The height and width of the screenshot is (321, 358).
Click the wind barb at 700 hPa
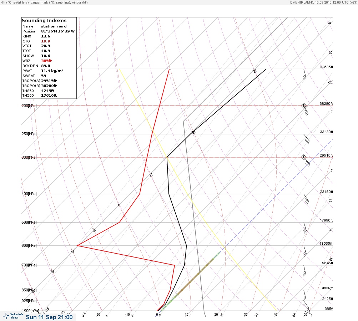[304, 271]
